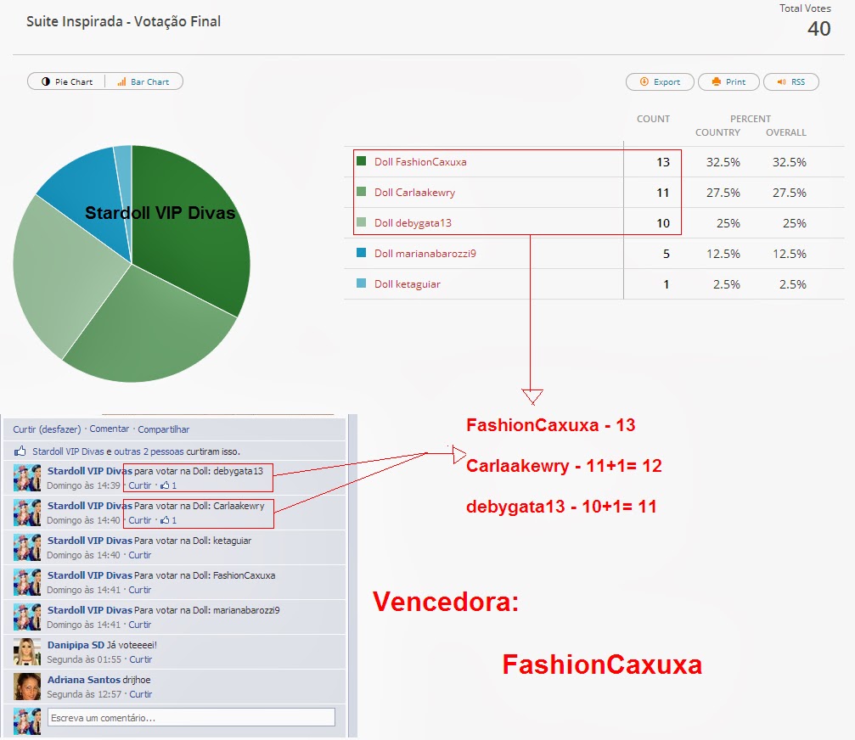This screenshot has width=855, height=740.
Task: Click Curtir on Adriana Santos's comment
Action: 141,695
